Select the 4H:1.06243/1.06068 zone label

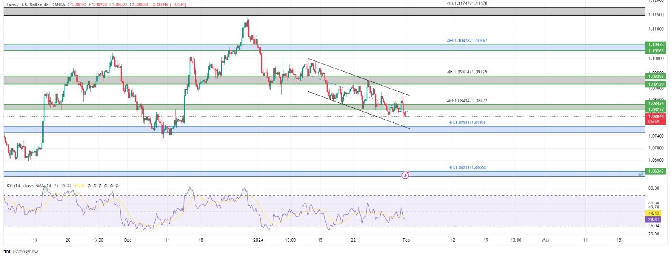[467, 168]
